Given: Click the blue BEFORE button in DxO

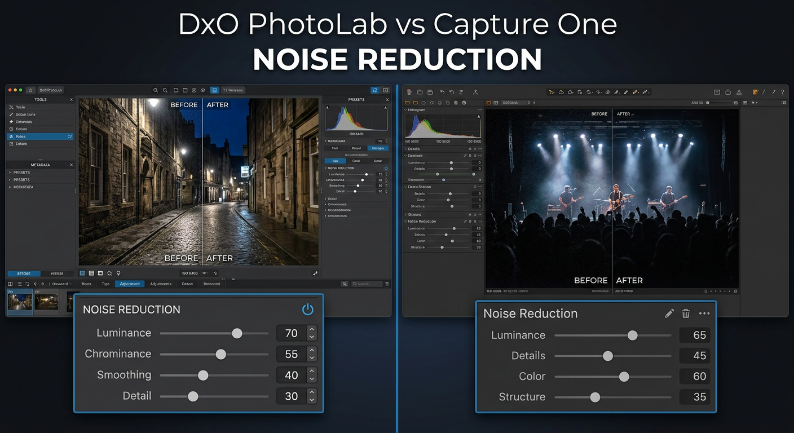Looking at the screenshot, I should [x=24, y=273].
